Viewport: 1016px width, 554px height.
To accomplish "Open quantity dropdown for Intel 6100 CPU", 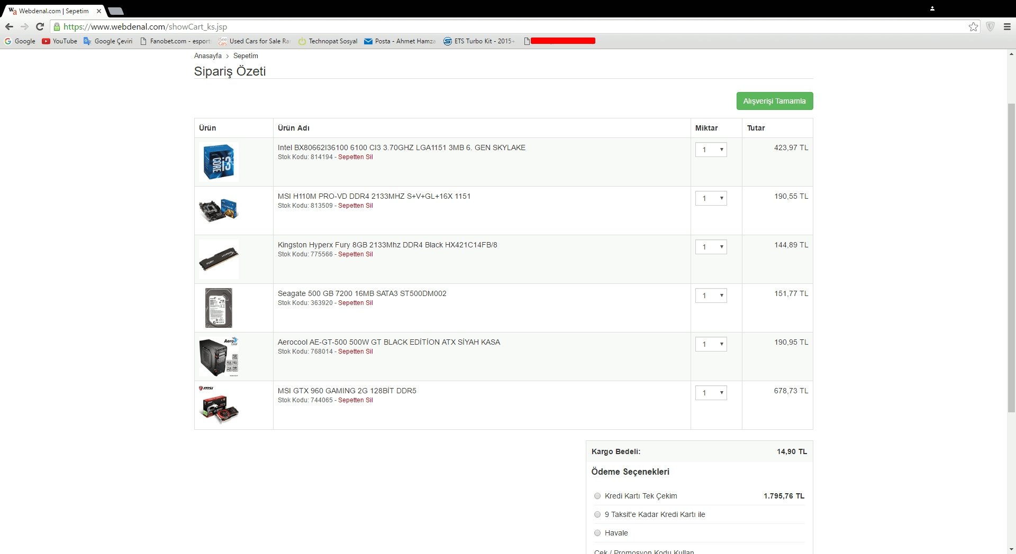I will click(x=711, y=150).
